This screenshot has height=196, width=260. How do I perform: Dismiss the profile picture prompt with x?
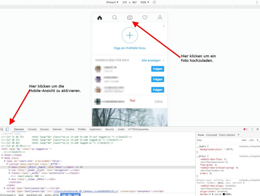pyautogui.click(x=164, y=26)
